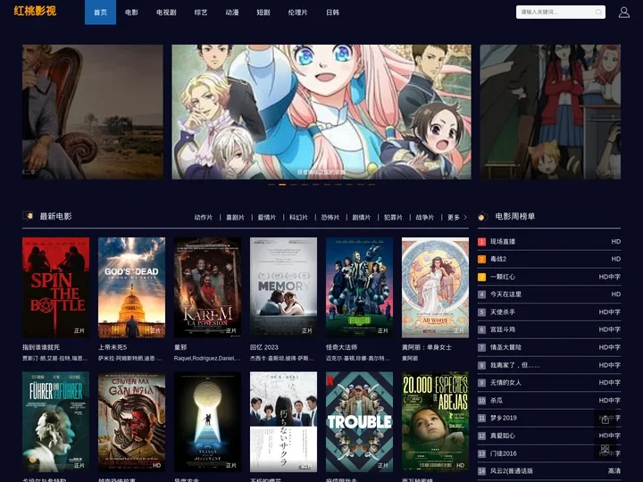Open the 短剧 nav tab
The height and width of the screenshot is (482, 643).
point(263,12)
